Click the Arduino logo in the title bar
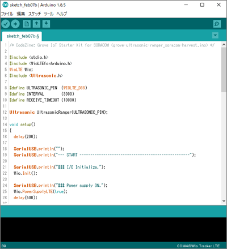227x249 pixels. click(5, 5)
